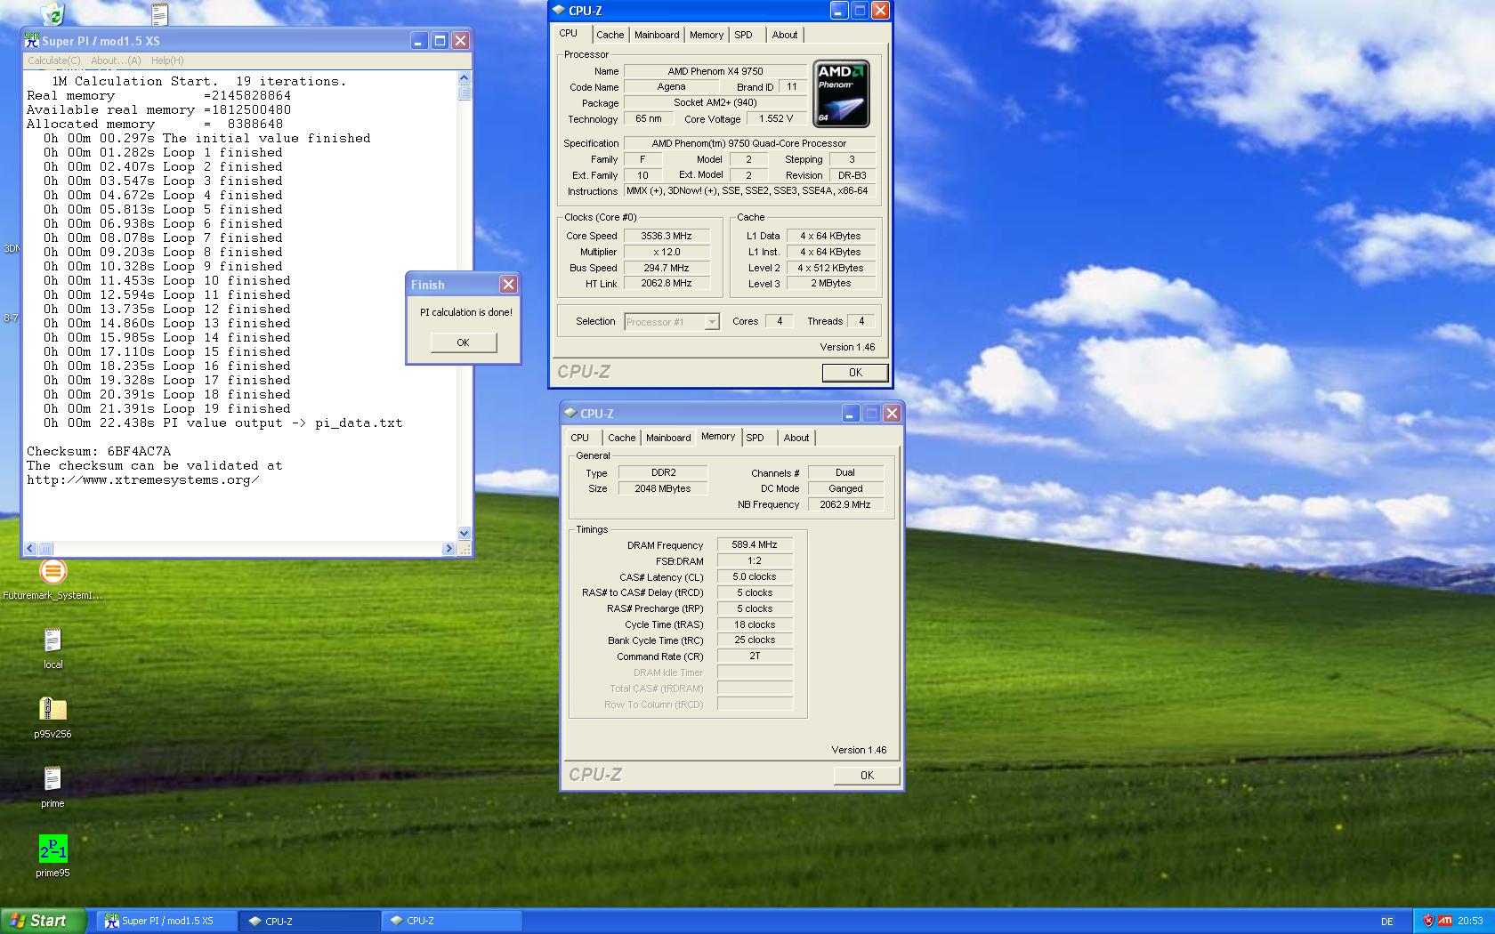Switch to Cache tab in upper CPU-Z
Screen dimensions: 1495x934
pyautogui.click(x=610, y=35)
